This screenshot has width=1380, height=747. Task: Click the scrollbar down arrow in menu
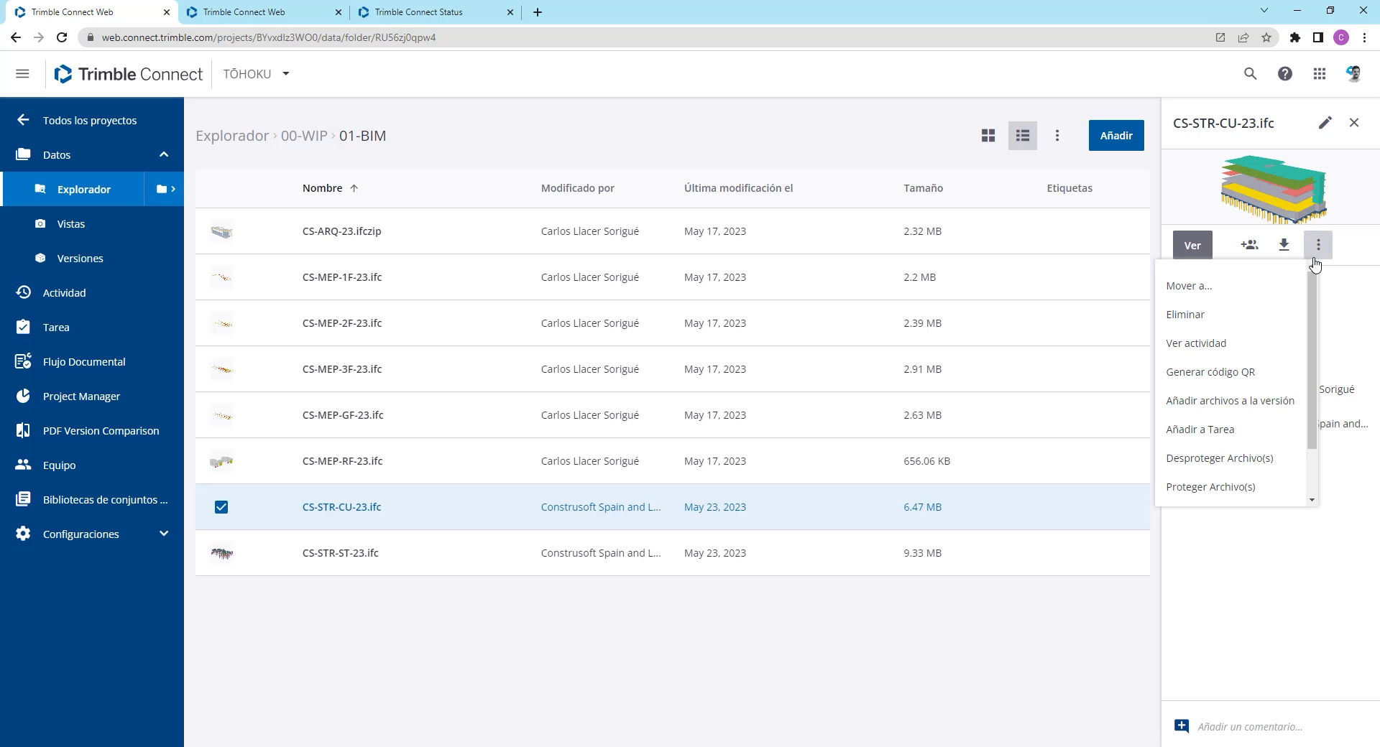1312,500
